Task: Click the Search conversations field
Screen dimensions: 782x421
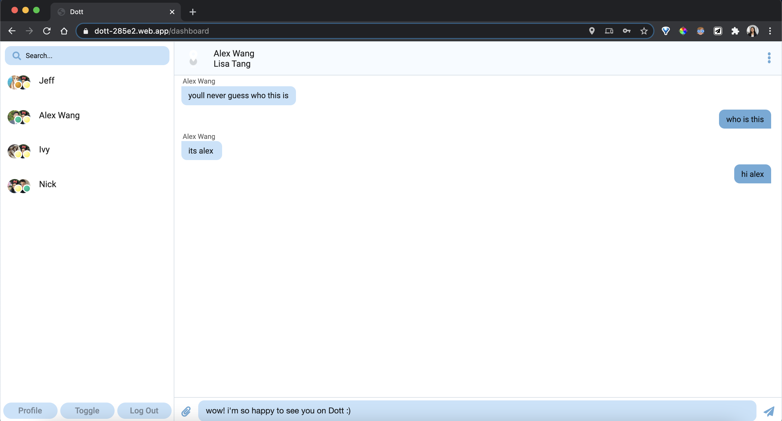Action: [x=91, y=56]
